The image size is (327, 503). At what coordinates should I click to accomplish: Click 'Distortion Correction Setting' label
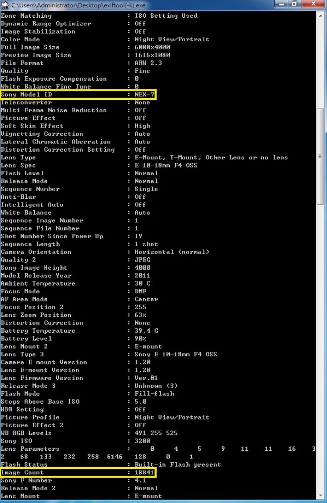[x=58, y=149]
